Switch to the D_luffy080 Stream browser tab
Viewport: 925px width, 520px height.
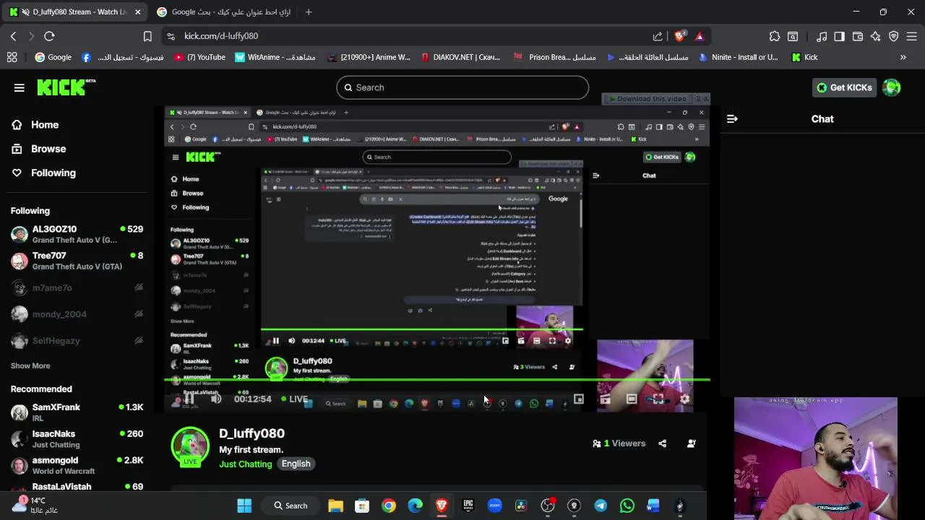coord(74,12)
